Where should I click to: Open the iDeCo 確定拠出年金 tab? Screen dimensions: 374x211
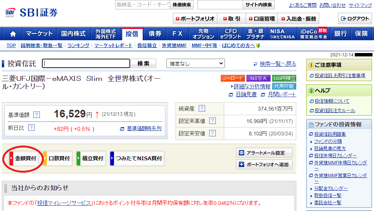(313, 34)
